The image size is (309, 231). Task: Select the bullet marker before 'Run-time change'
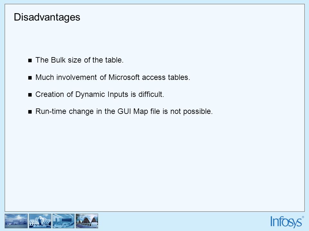click(x=30, y=112)
